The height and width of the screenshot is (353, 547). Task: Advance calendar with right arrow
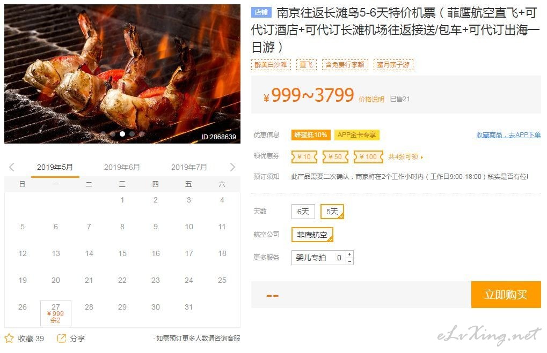[232, 167]
